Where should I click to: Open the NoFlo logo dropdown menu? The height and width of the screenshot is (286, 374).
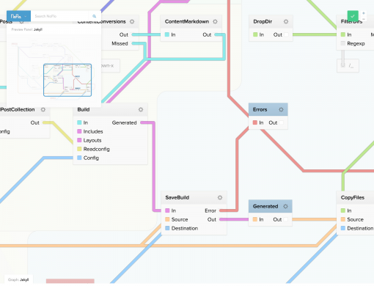[x=18, y=16]
